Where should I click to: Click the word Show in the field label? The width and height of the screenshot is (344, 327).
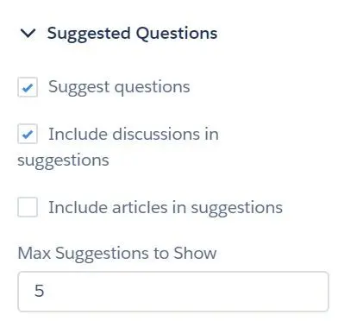pyautogui.click(x=195, y=253)
